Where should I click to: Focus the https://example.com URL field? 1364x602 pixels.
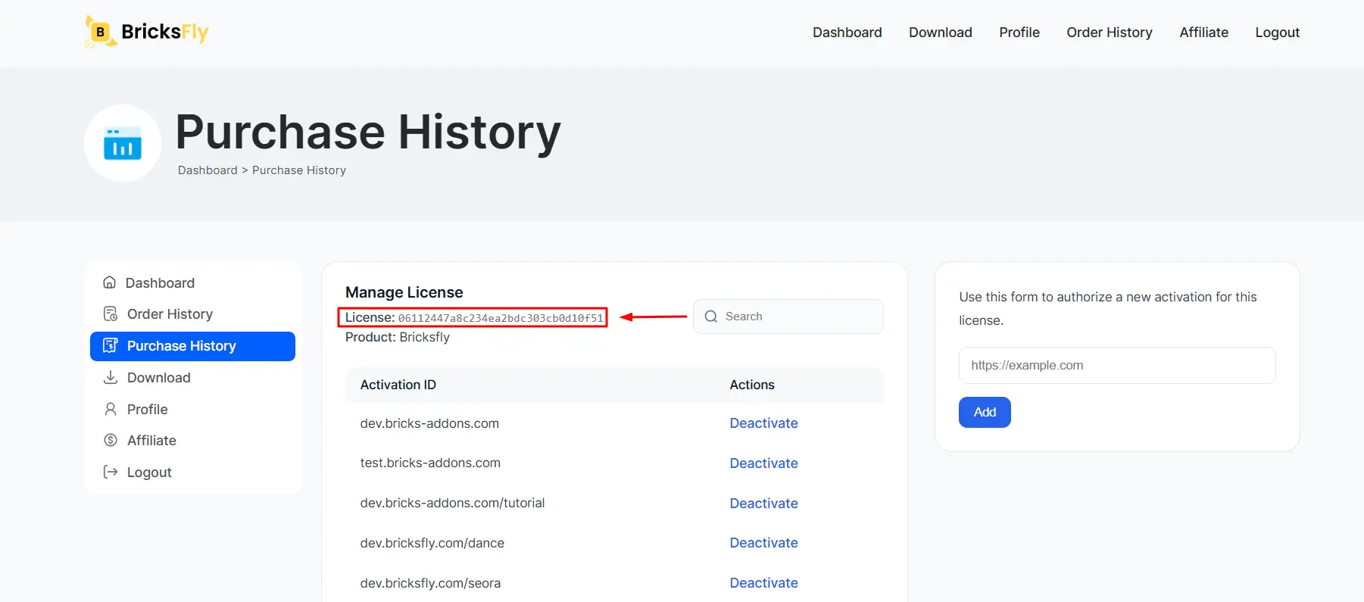point(1117,365)
